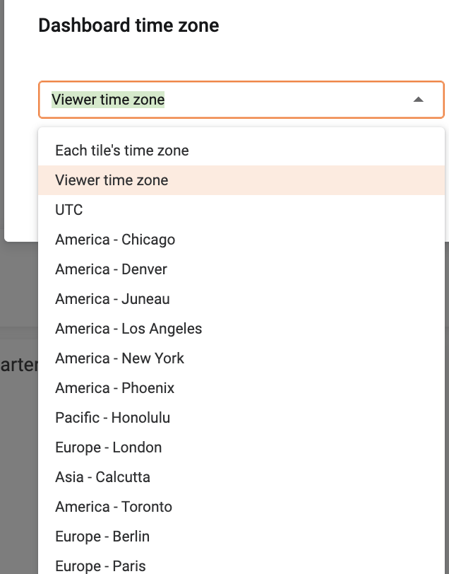Choose Europe - London time zone
449x574 pixels.
coord(108,447)
